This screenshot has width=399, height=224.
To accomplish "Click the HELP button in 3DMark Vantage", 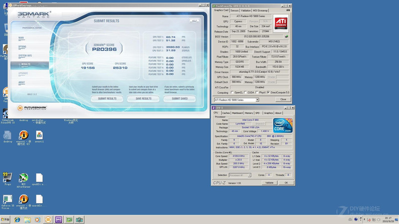I will tap(194, 21).
